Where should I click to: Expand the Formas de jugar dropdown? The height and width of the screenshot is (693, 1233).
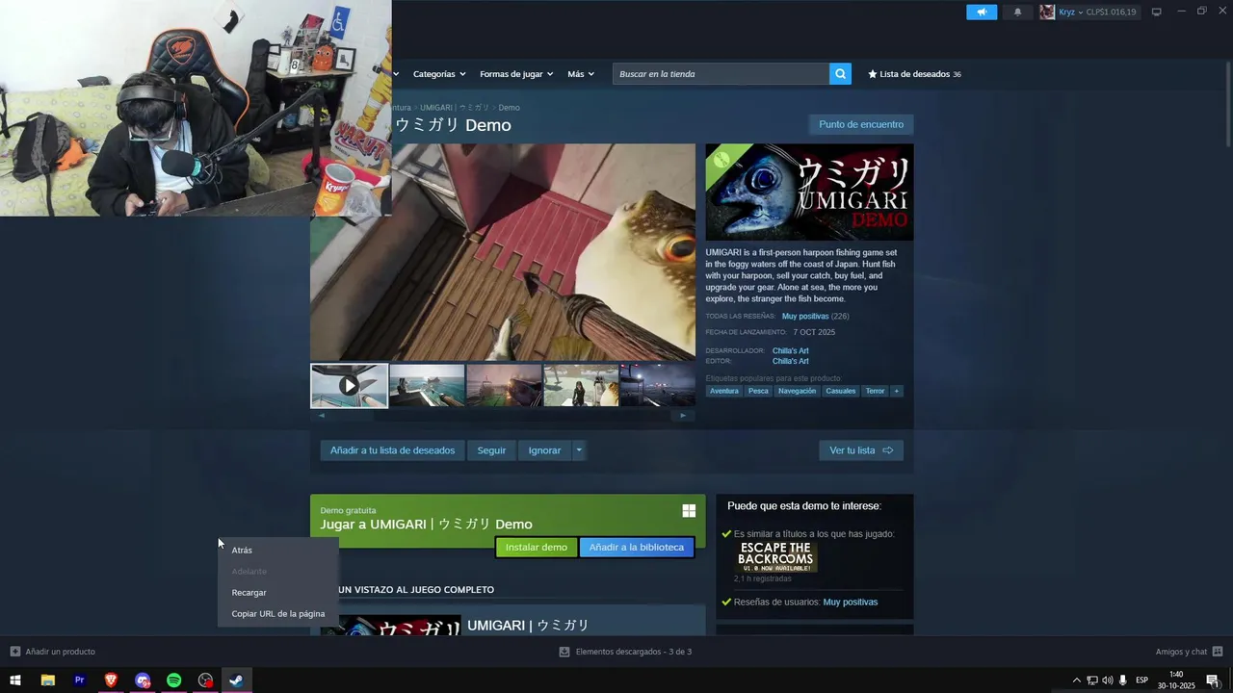516,74
